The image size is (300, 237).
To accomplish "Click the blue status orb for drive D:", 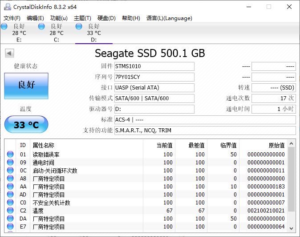I will point(79,26).
